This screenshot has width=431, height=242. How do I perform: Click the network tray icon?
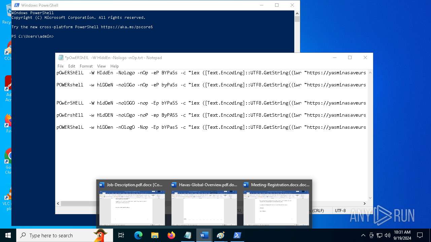click(379, 235)
